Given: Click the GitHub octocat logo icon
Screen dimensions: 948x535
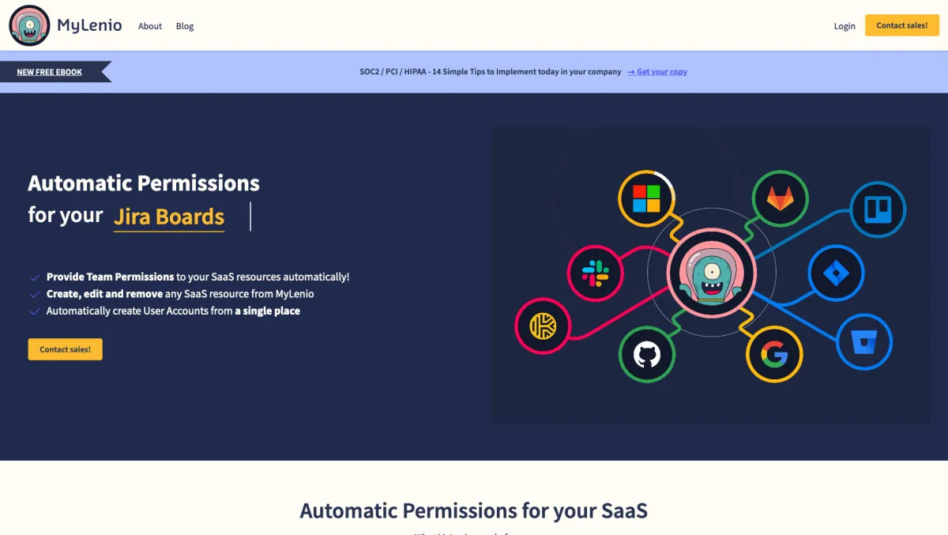Looking at the screenshot, I should (x=647, y=354).
